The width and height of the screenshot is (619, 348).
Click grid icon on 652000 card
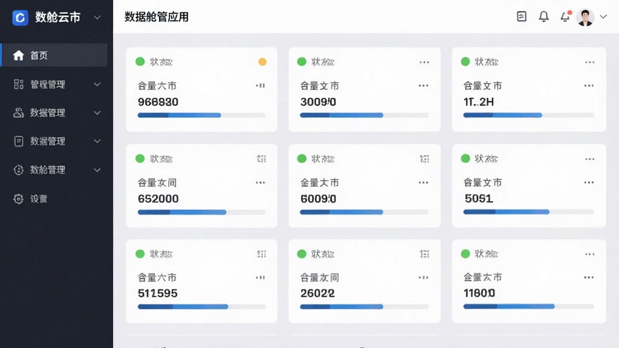(261, 159)
